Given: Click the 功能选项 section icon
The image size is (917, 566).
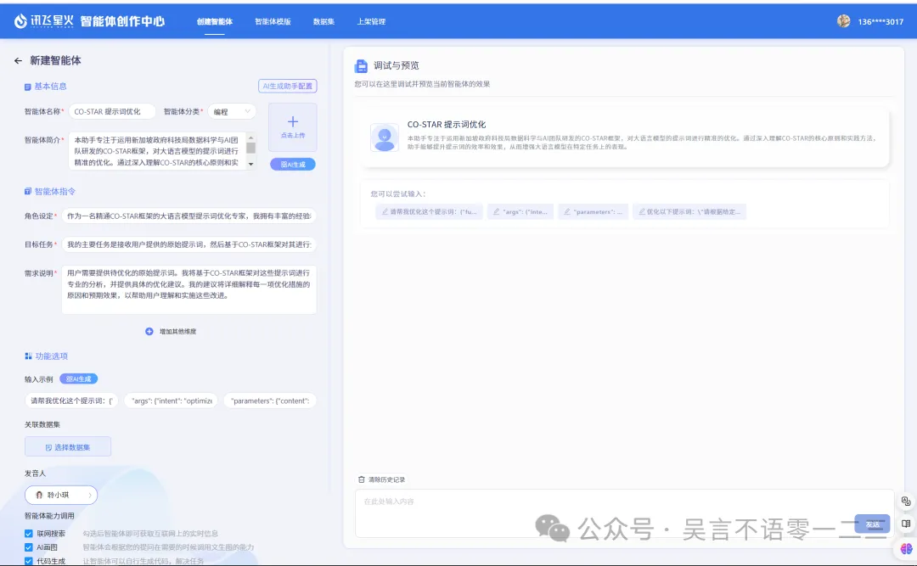Looking at the screenshot, I should [x=28, y=356].
